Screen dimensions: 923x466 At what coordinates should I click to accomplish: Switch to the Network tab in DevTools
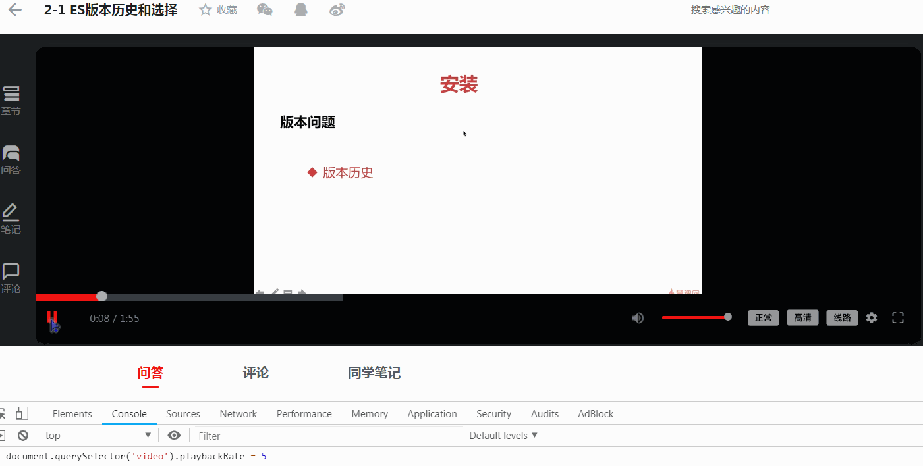pyautogui.click(x=238, y=413)
